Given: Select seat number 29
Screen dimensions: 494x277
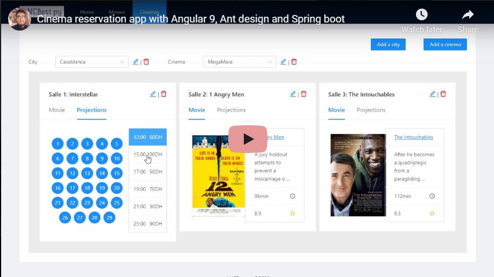Looking at the screenshot, I should [x=109, y=218].
